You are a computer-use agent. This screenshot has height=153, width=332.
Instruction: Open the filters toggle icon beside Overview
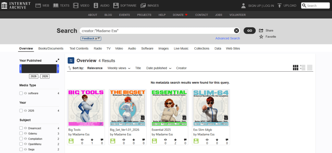(x=71, y=61)
